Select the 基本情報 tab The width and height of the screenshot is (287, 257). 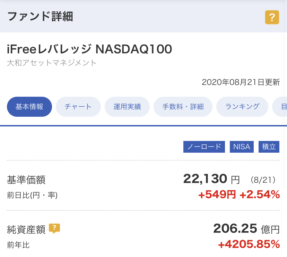pyautogui.click(x=29, y=107)
